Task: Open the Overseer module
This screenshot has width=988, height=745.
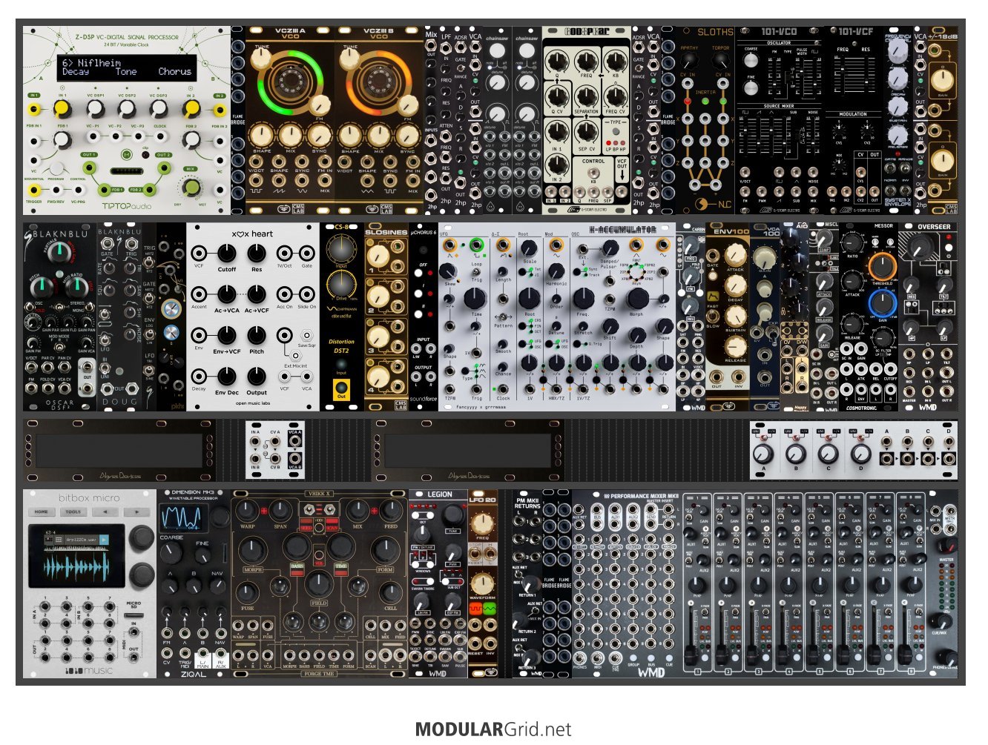Action: (927, 317)
